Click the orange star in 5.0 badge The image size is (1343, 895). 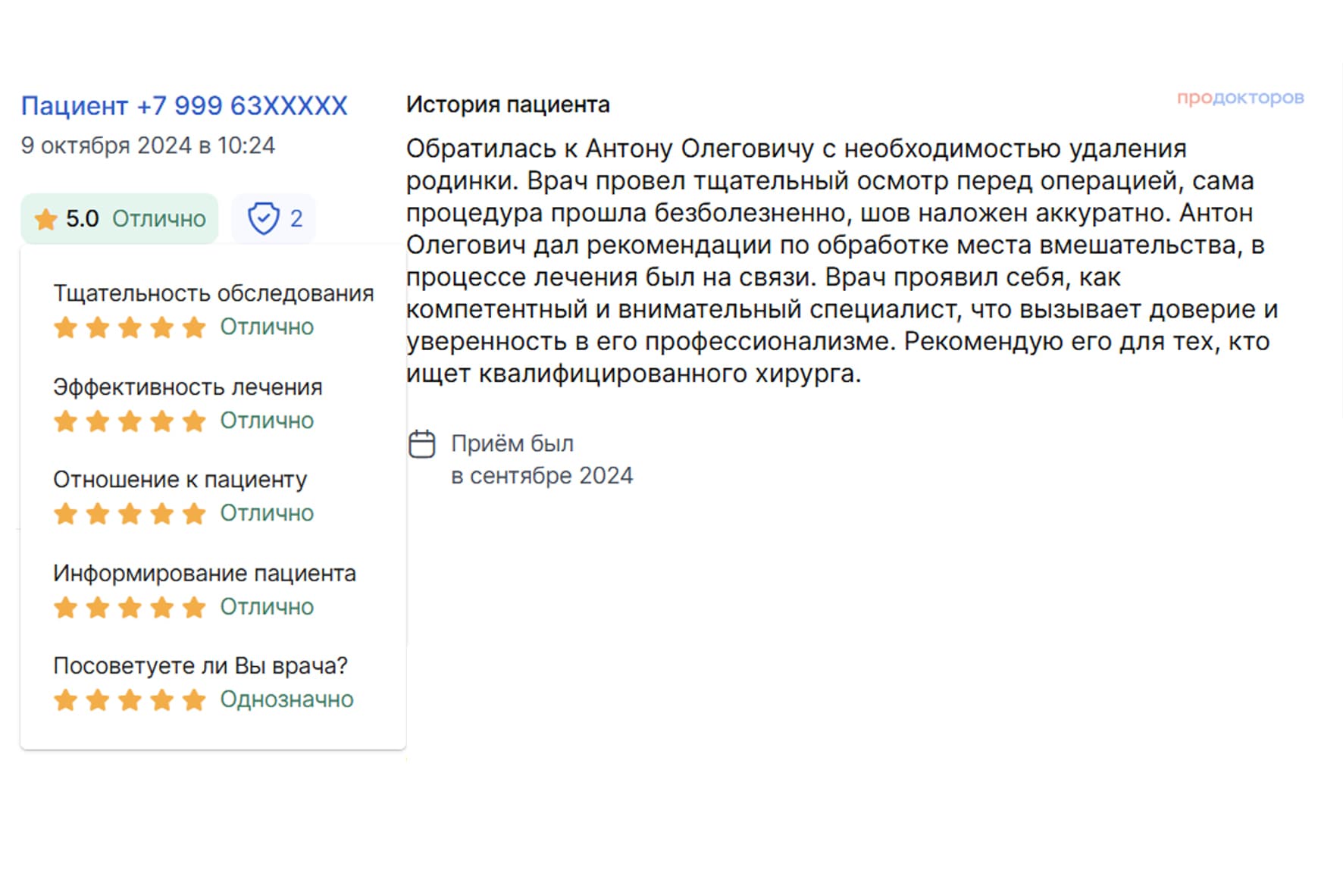45,219
